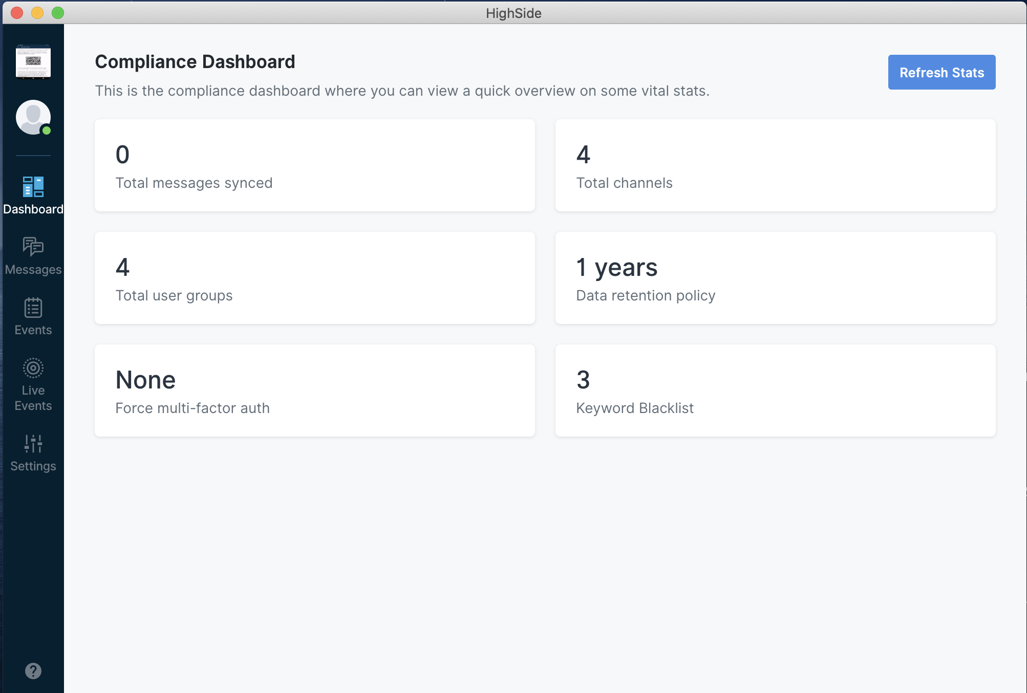Click the HighSide window title
1027x693 pixels.
513,13
